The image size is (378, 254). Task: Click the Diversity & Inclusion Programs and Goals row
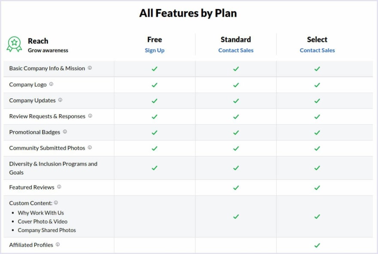[x=188, y=168]
